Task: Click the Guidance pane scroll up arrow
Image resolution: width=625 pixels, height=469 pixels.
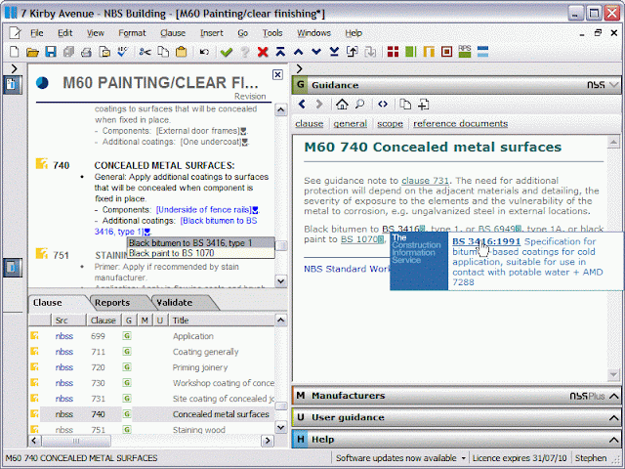Action: pyautogui.click(x=613, y=142)
